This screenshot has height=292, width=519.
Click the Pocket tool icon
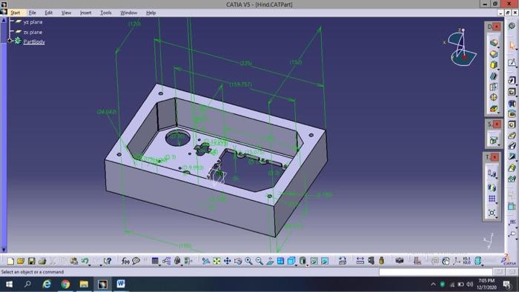[x=512, y=92]
